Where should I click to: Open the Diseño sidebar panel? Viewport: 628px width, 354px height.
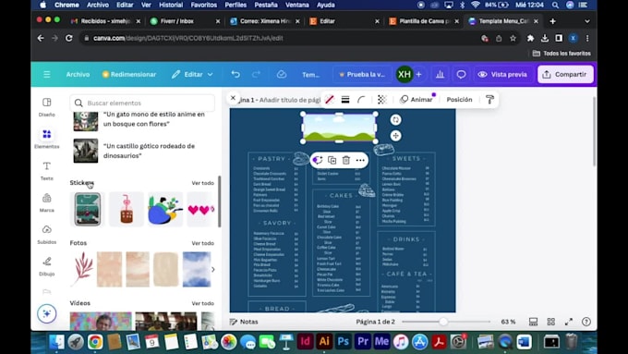[x=47, y=107]
